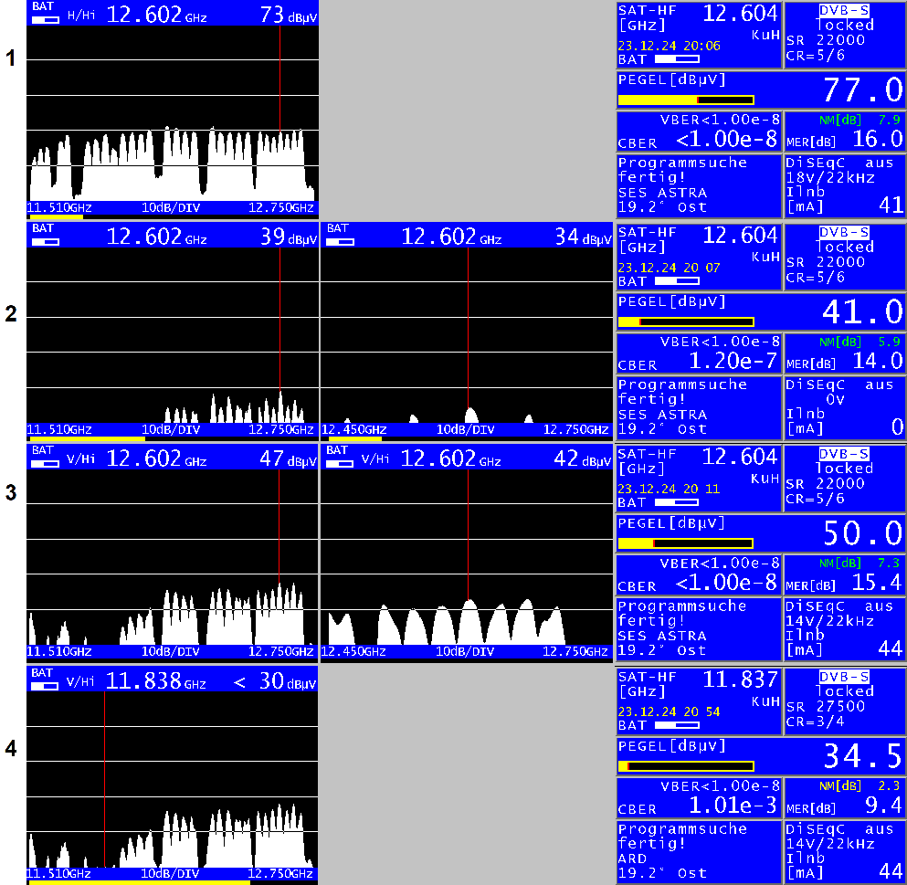Click battery icon in the 42 dBµV spectrum header
The image size is (907, 885).
(339, 462)
